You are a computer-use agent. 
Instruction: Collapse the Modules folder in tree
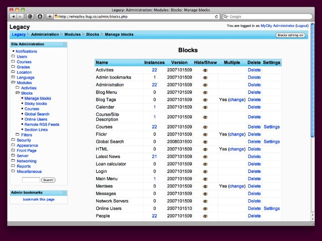pos(13,83)
